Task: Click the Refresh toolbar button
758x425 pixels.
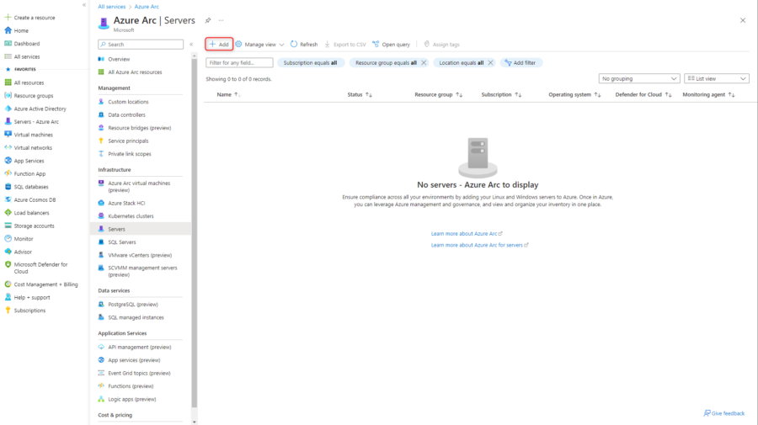Action: 304,45
